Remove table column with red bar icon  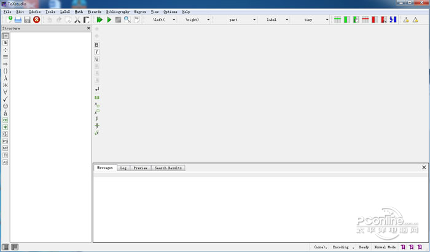375,20
